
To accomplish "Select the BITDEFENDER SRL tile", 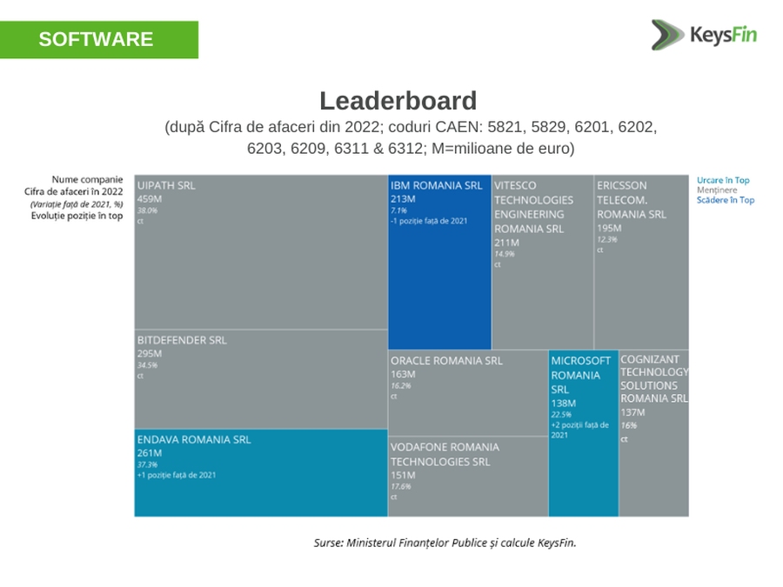I will pos(260,379).
